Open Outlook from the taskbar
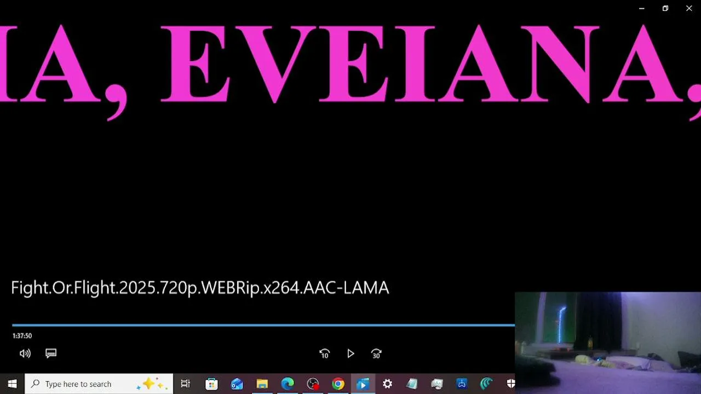The width and height of the screenshot is (701, 394). 237,384
